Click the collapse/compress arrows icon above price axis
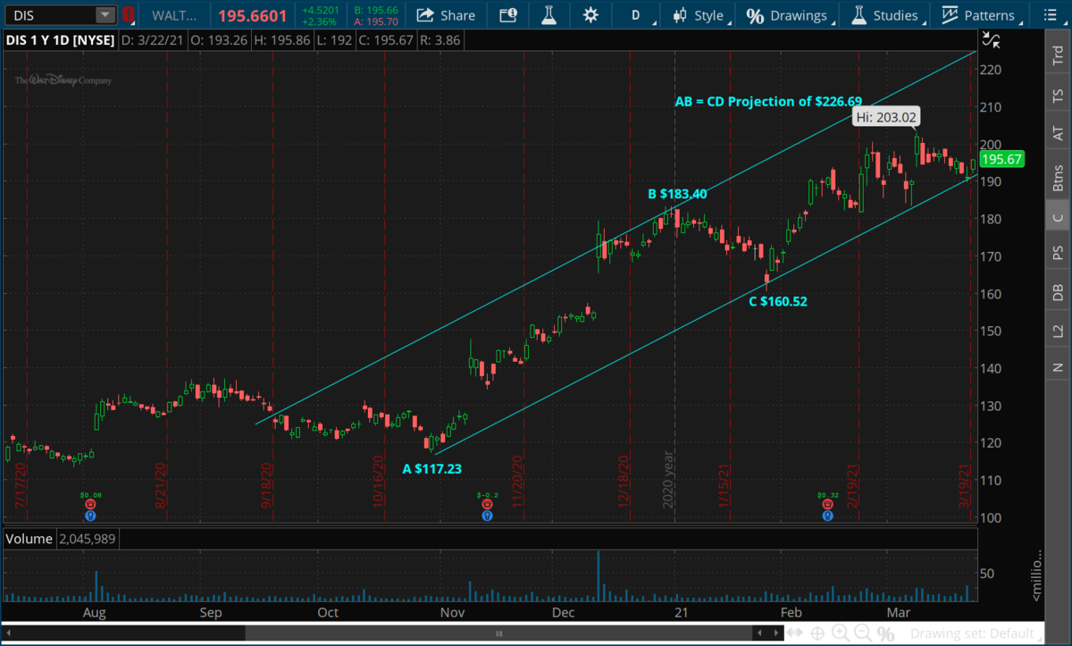The image size is (1072, 646). (x=991, y=40)
